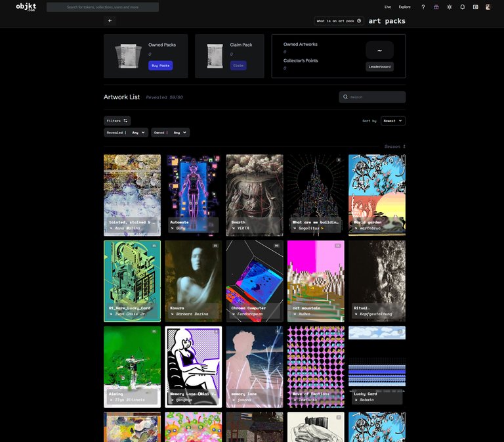Open 'What are we buildin…' artwork card

(x=316, y=195)
